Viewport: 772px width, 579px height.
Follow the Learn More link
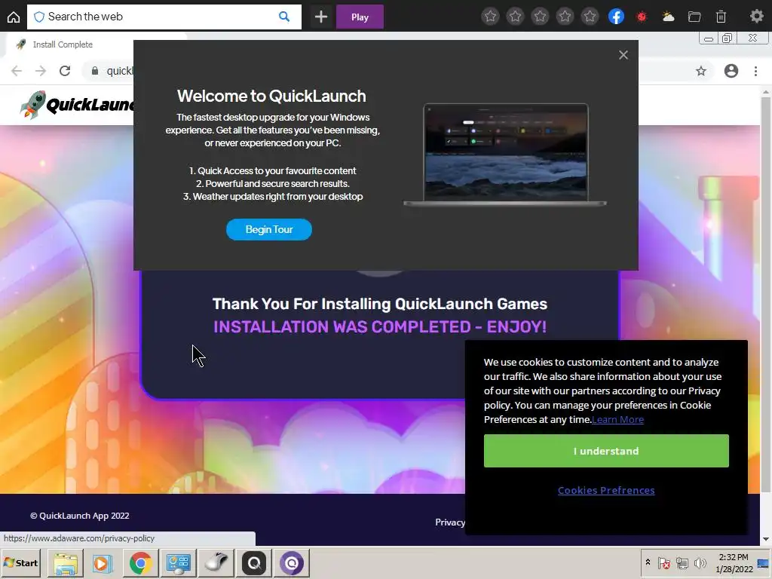point(618,419)
